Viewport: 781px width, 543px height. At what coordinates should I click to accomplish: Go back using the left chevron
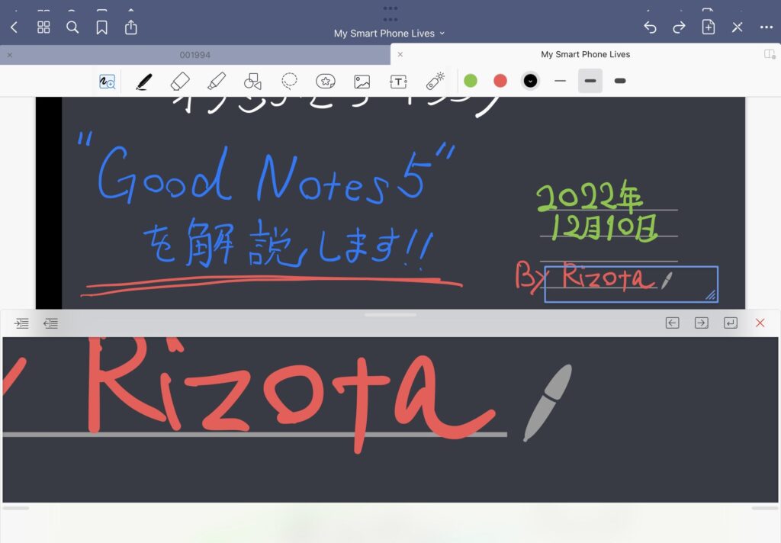(x=14, y=27)
